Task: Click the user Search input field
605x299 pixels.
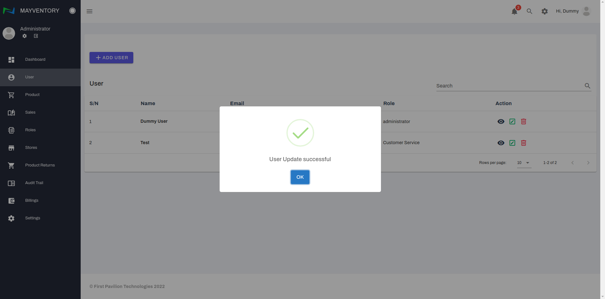Action: pyautogui.click(x=509, y=86)
